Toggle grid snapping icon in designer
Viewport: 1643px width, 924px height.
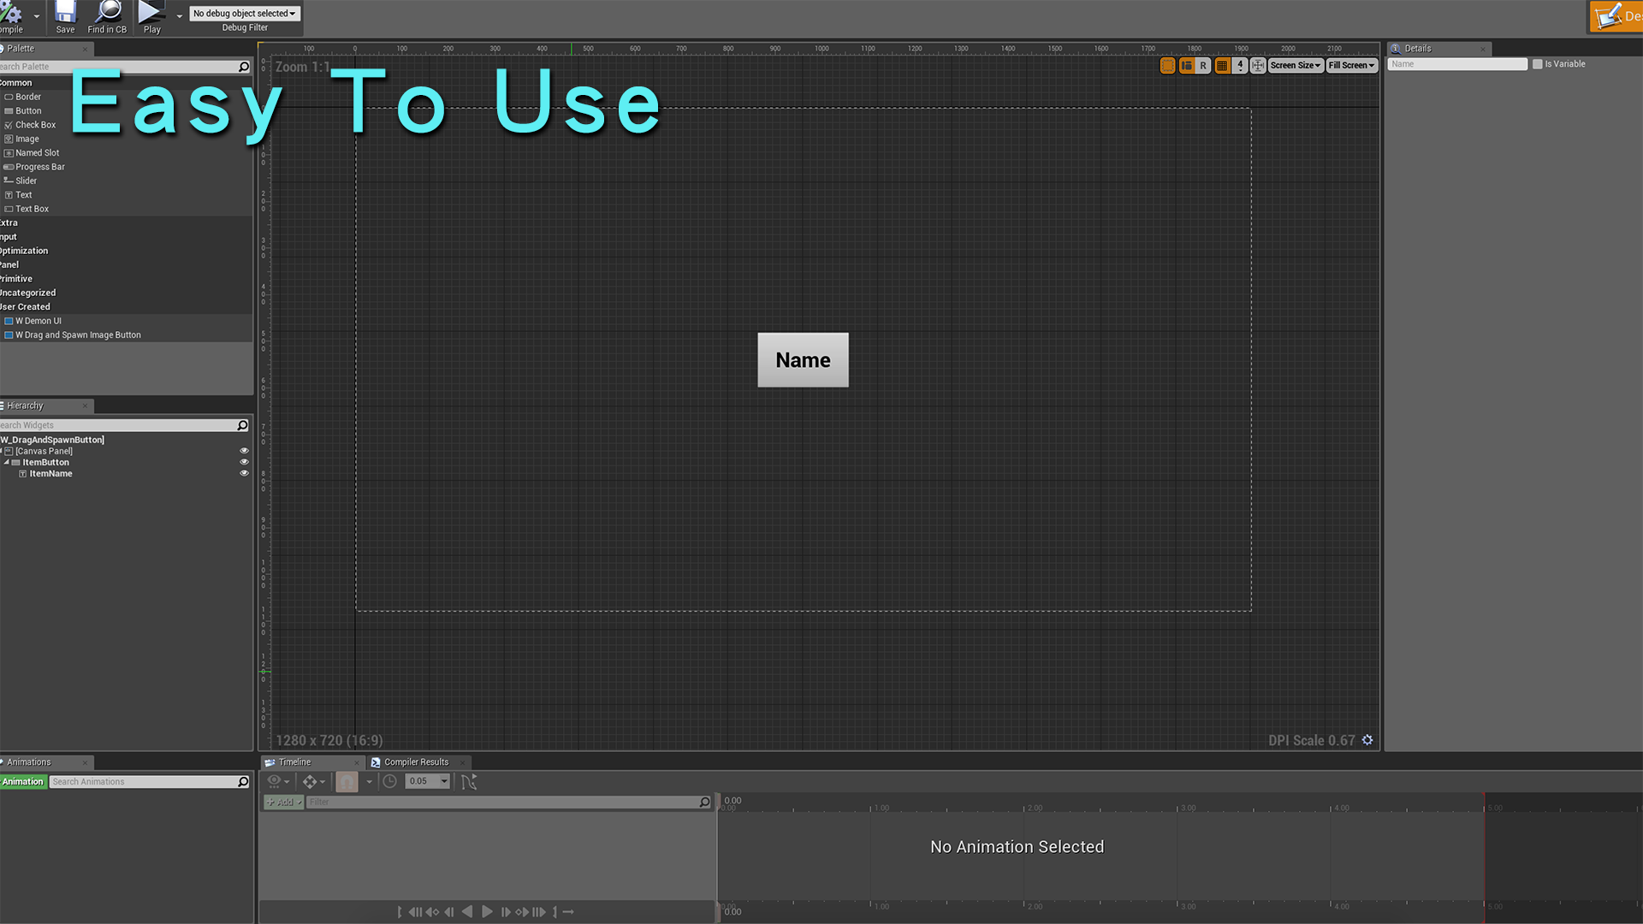[x=1222, y=66]
